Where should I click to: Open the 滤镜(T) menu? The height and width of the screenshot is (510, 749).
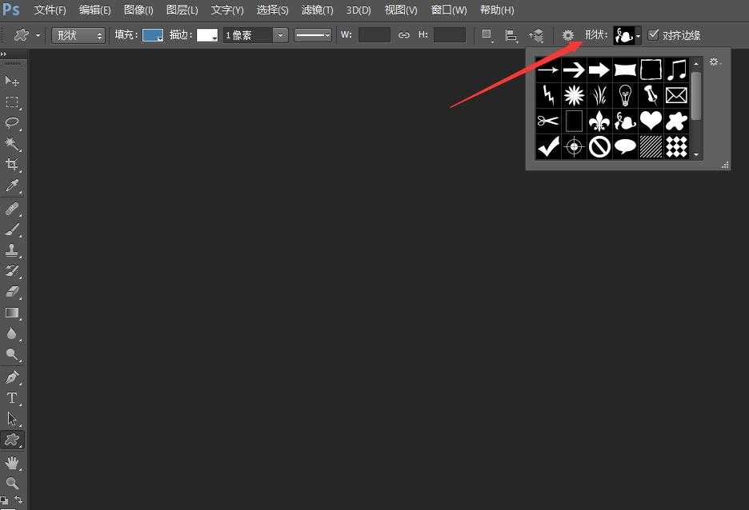318,10
